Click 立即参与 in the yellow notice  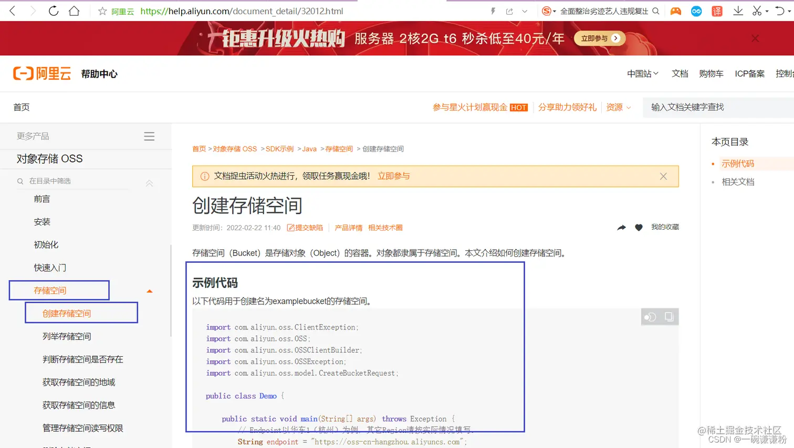(394, 176)
